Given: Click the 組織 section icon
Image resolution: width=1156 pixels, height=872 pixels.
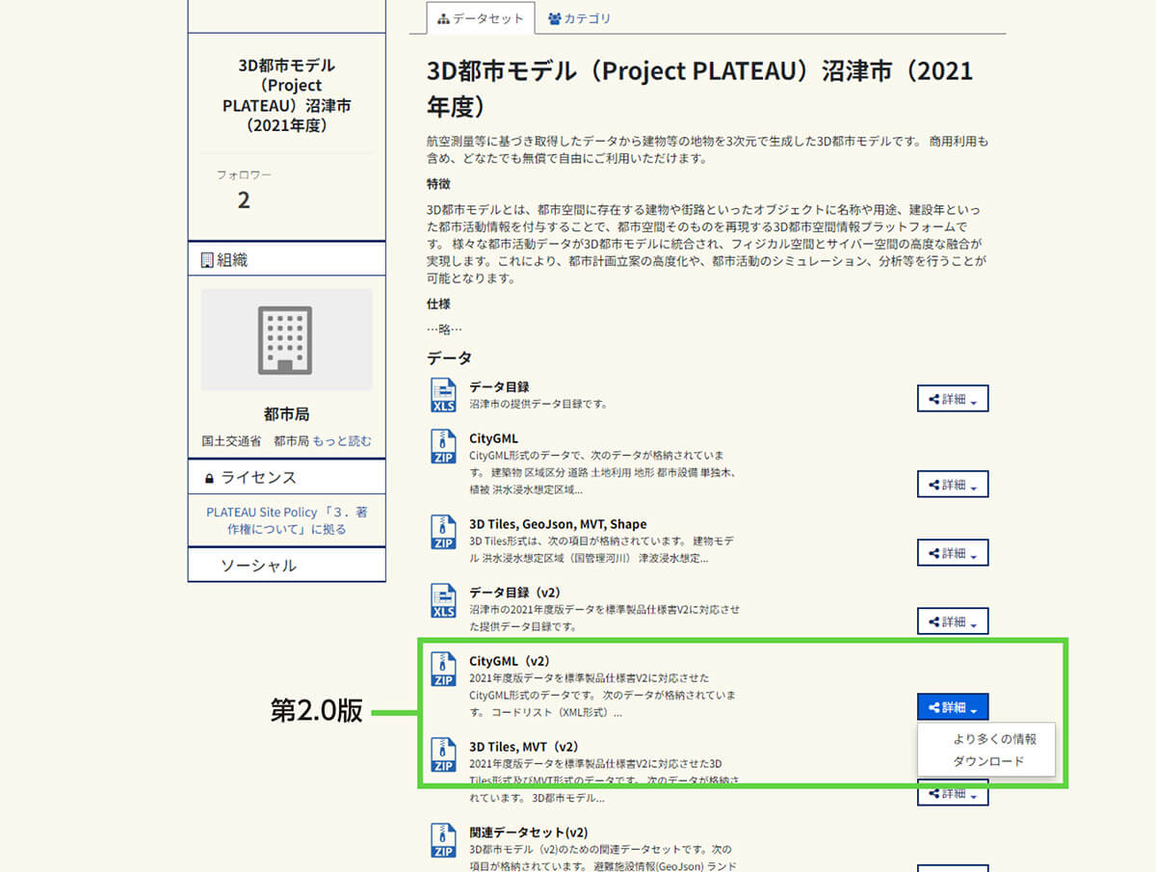Looking at the screenshot, I should pos(206,260).
